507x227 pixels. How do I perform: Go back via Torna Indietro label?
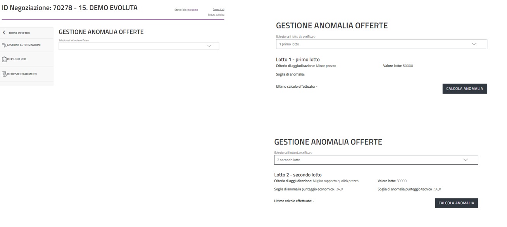[x=19, y=33]
